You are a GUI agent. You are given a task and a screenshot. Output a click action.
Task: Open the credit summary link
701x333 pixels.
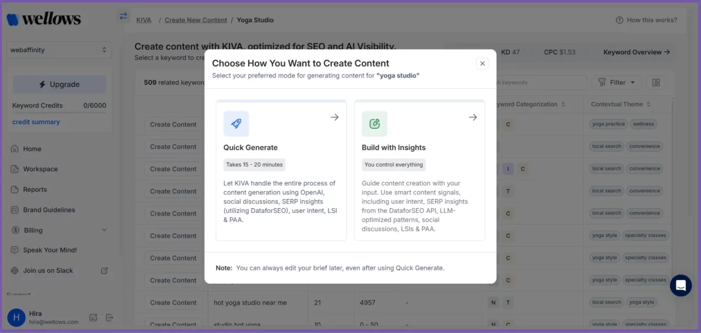[36, 122]
